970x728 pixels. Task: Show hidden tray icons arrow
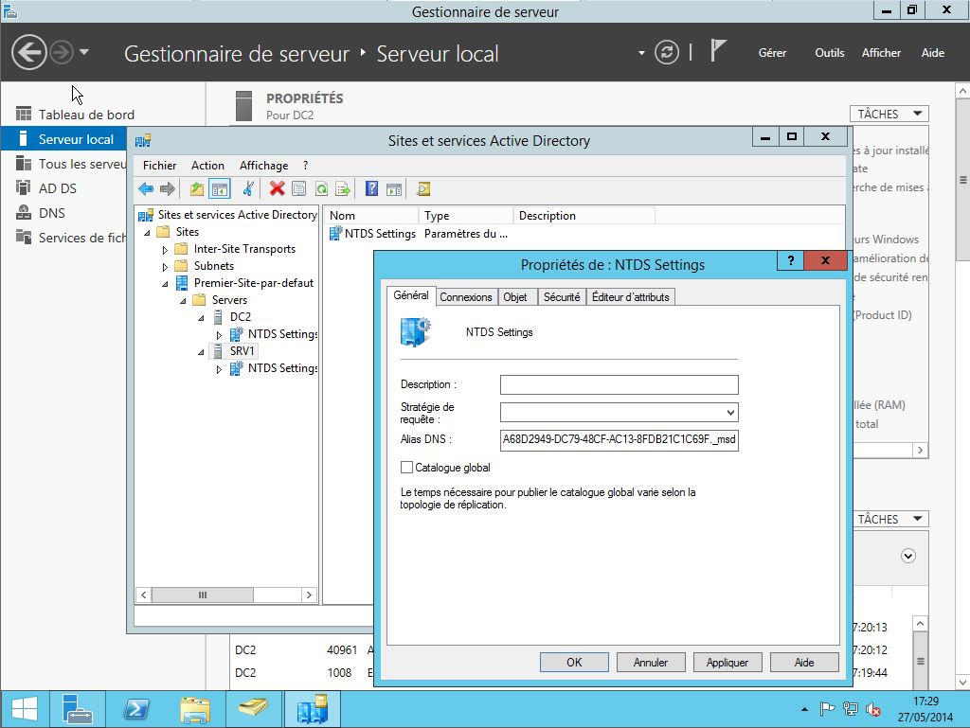click(x=804, y=709)
